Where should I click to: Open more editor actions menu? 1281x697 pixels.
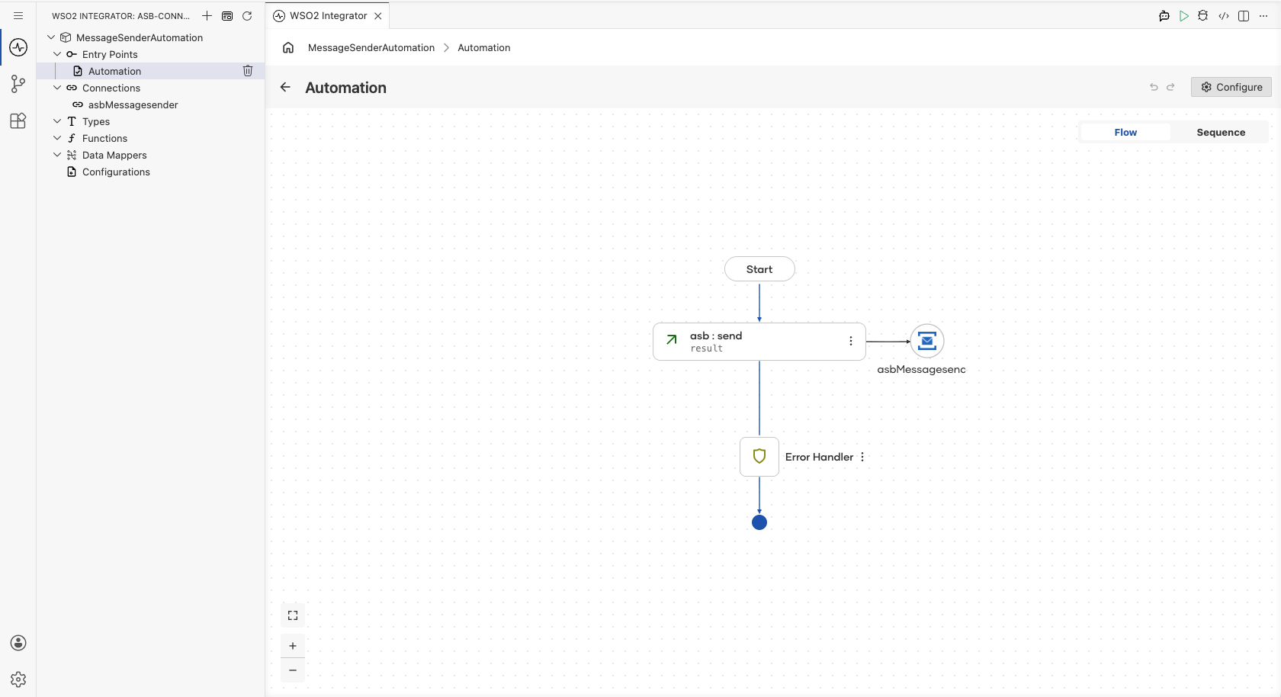(x=1263, y=15)
